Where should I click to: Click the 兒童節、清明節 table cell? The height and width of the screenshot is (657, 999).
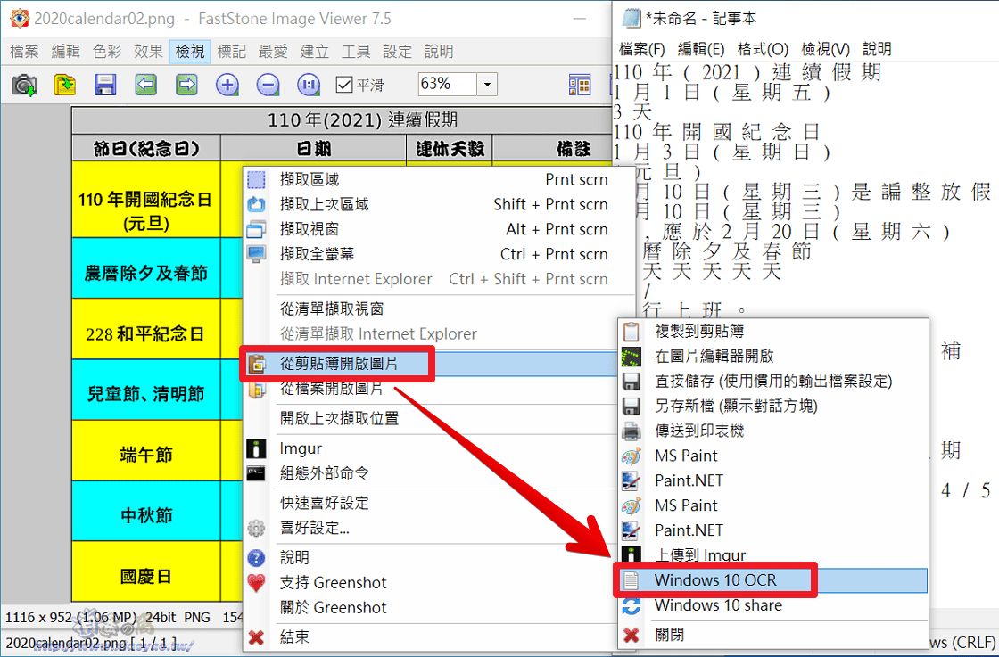[x=146, y=390]
